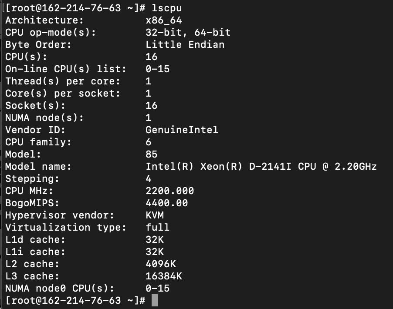Click the Intel Xeon D-2141I model name

point(261,166)
